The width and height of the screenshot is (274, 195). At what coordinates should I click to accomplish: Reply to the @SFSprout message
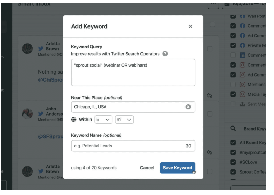click(209, 152)
